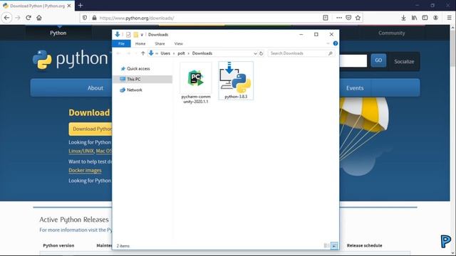Open the View ribbon tab
This screenshot has width=456, height=256.
point(179,43)
